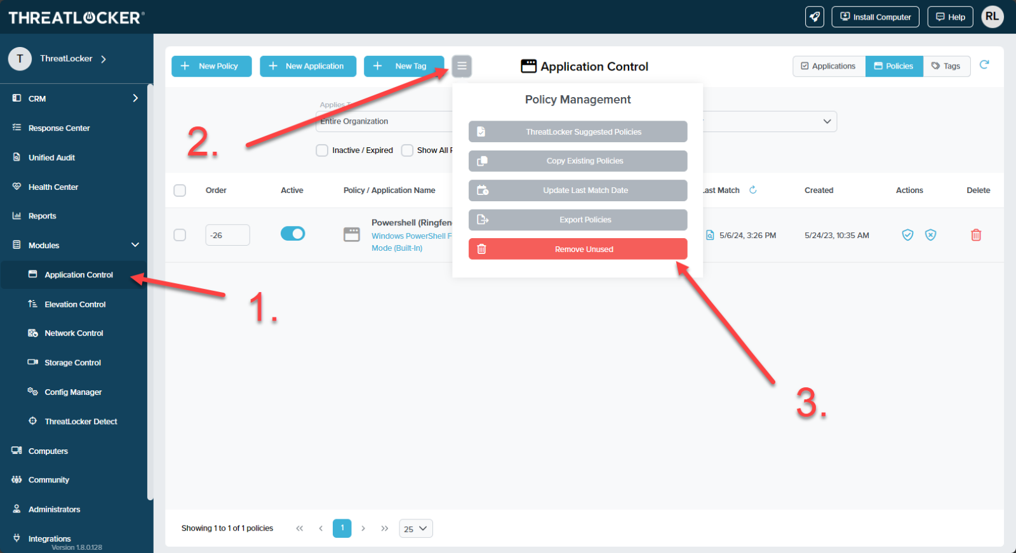Click the Storage Control drive icon
Viewport: 1016px width, 553px height.
pyautogui.click(x=33, y=362)
